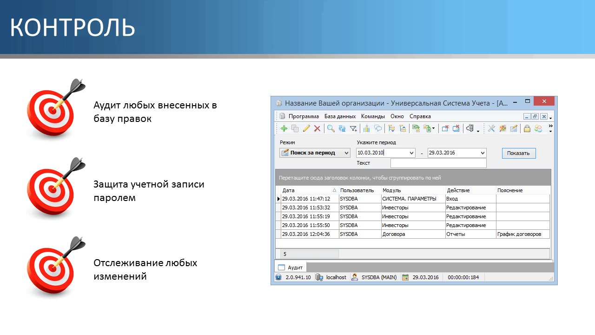The height and width of the screenshot is (335, 595).
Task: Click the SYSDBA (MAIN) user status entry
Action: 375,277
